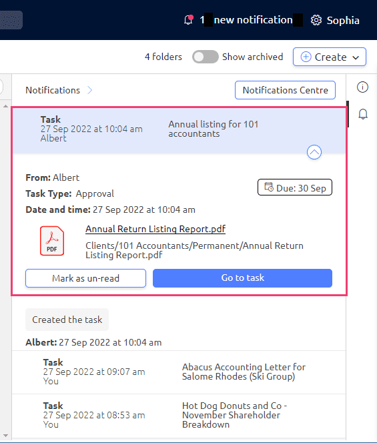Viewport: 377px width, 443px height.
Task: Open the Notifications Centre button
Action: click(285, 90)
